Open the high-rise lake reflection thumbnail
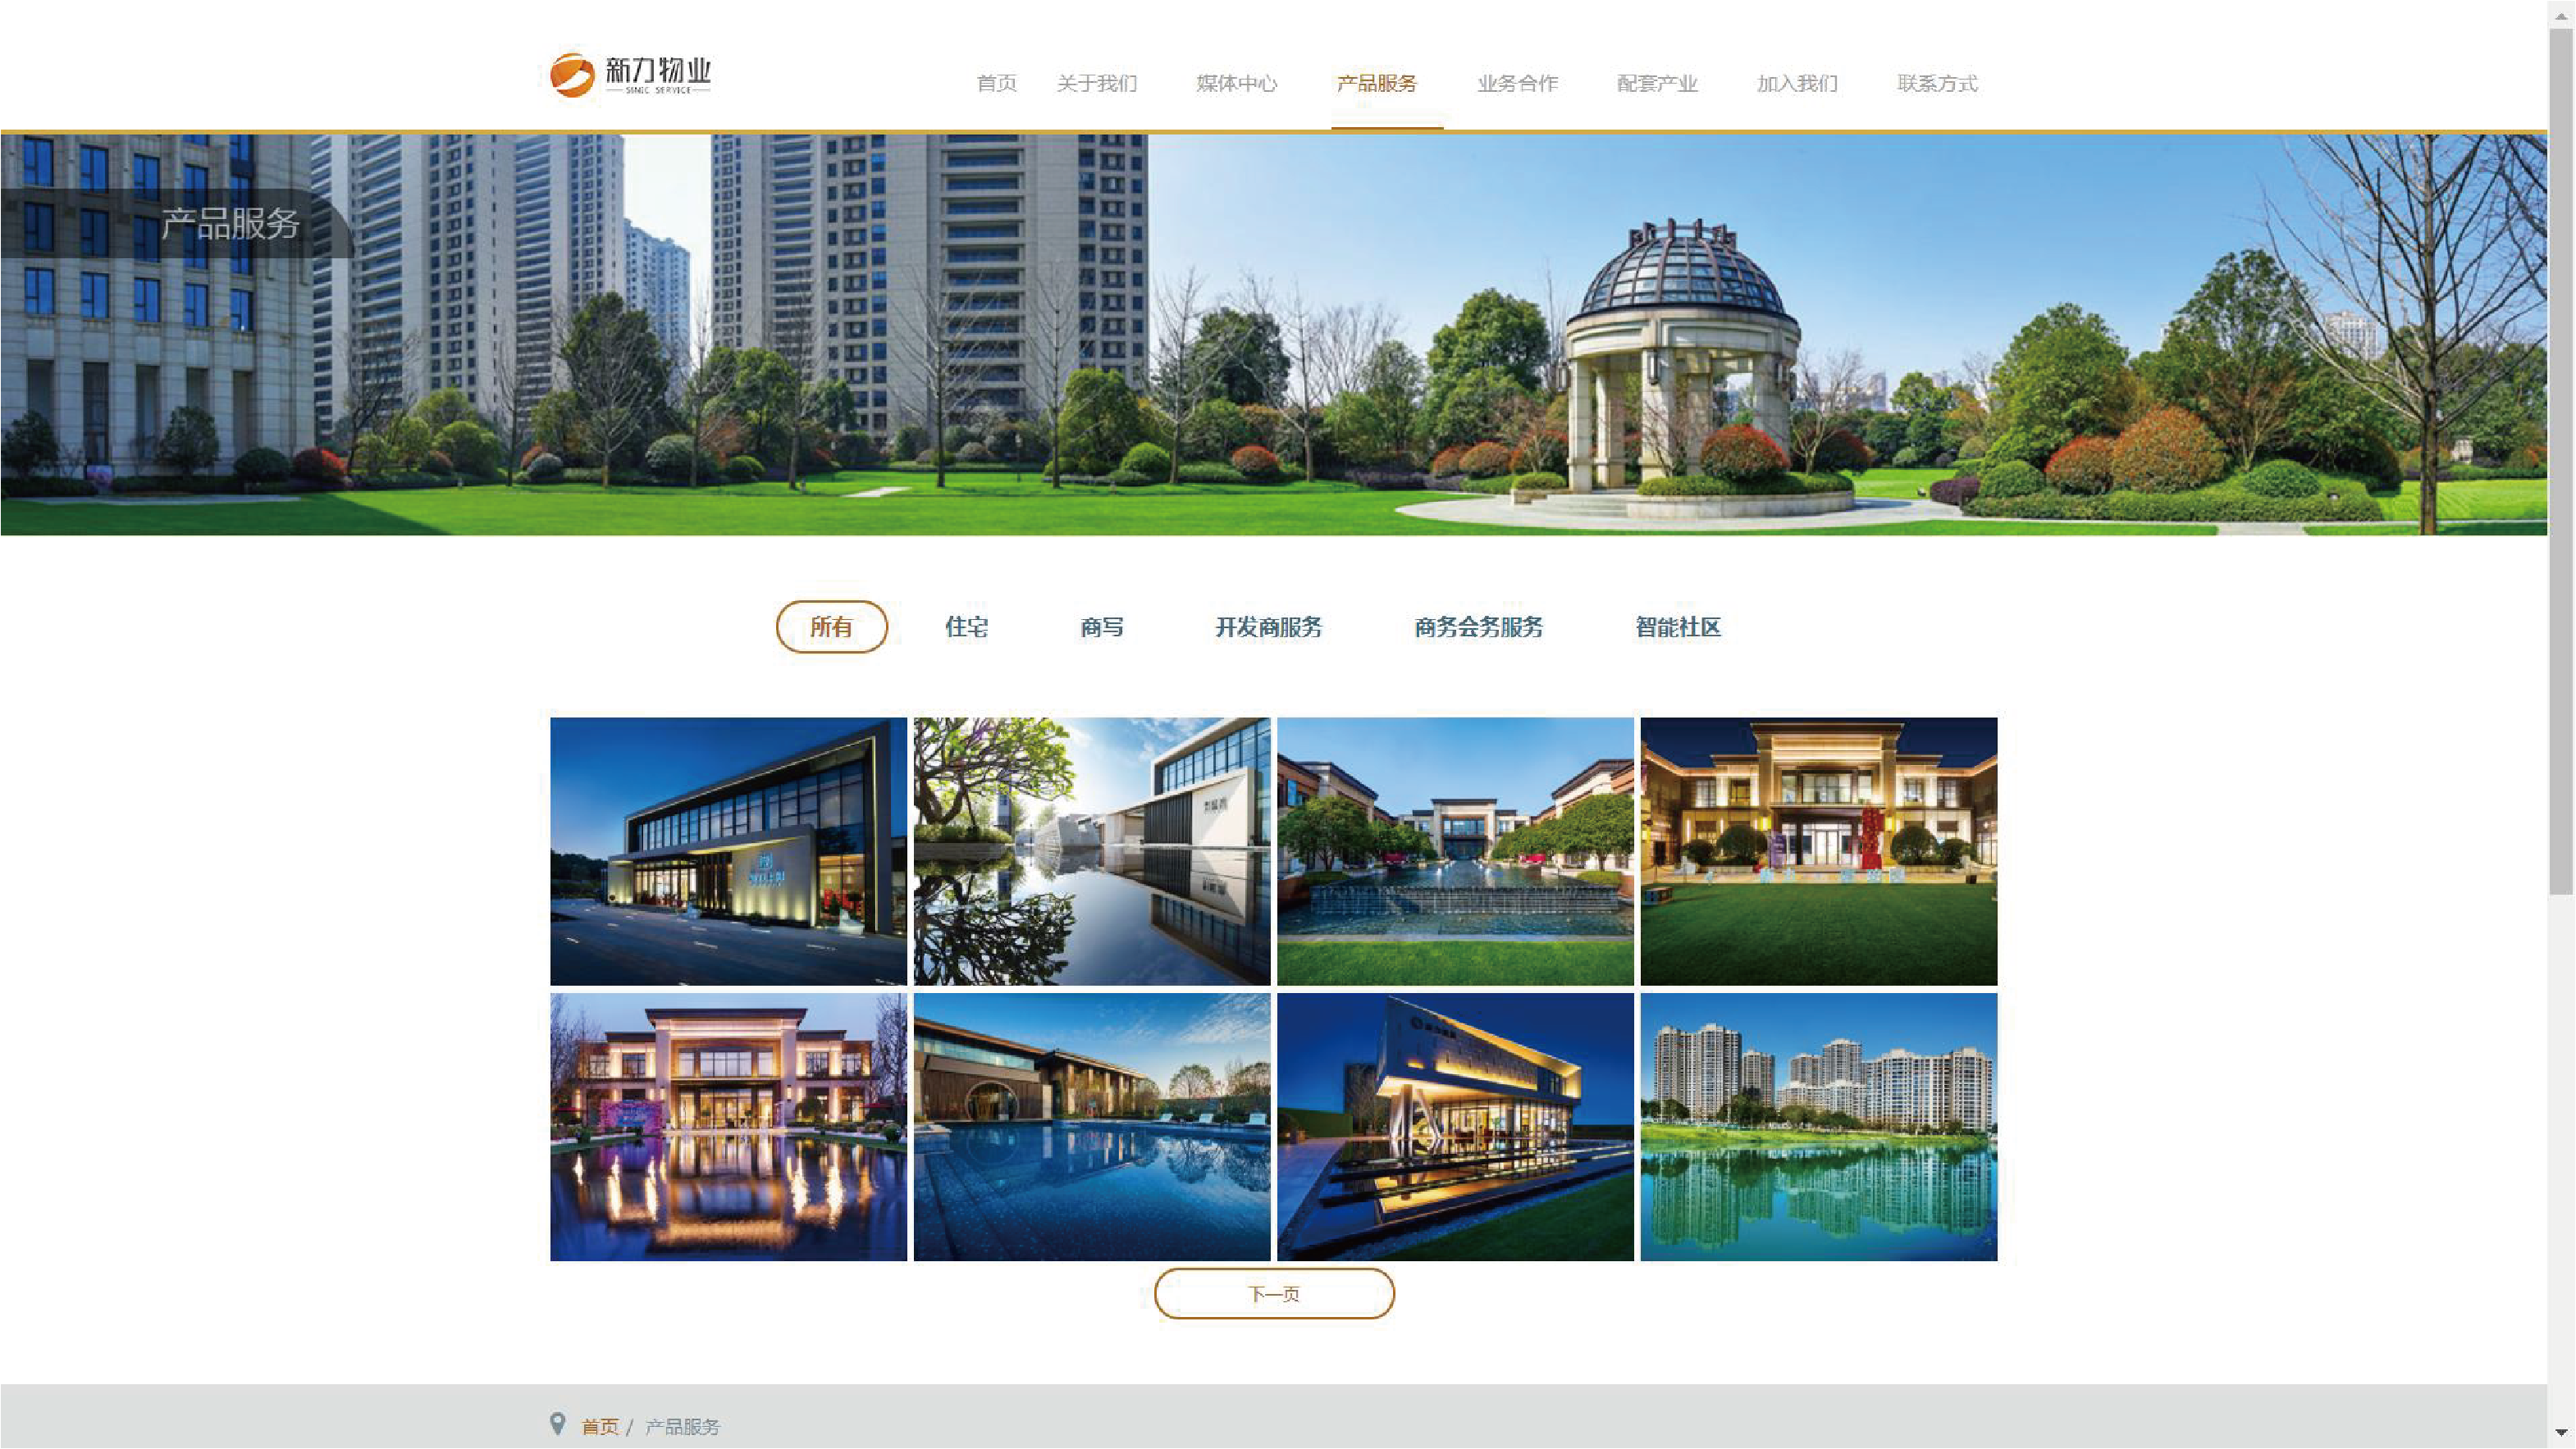The width and height of the screenshot is (2576, 1449). 1818,1126
